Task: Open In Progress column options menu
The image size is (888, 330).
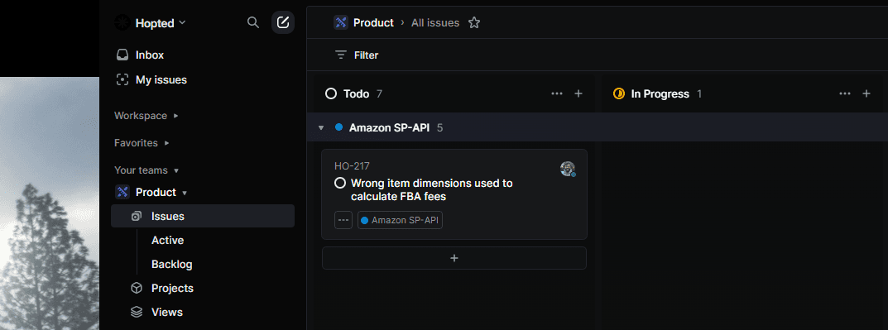Action: tap(845, 93)
